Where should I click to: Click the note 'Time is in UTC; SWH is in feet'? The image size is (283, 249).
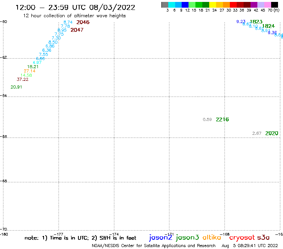click(x=80, y=238)
